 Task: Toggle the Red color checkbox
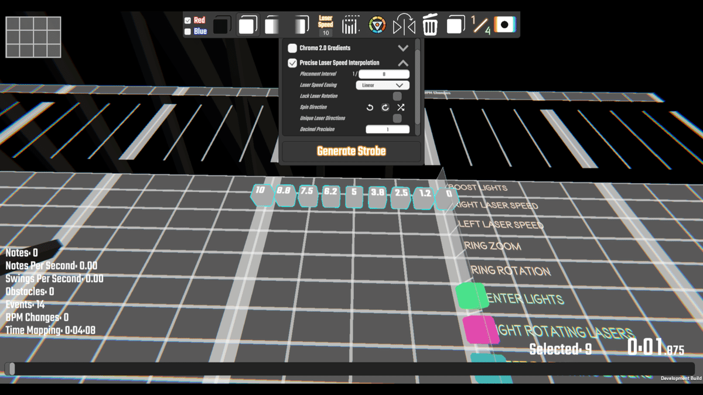pyautogui.click(x=188, y=20)
